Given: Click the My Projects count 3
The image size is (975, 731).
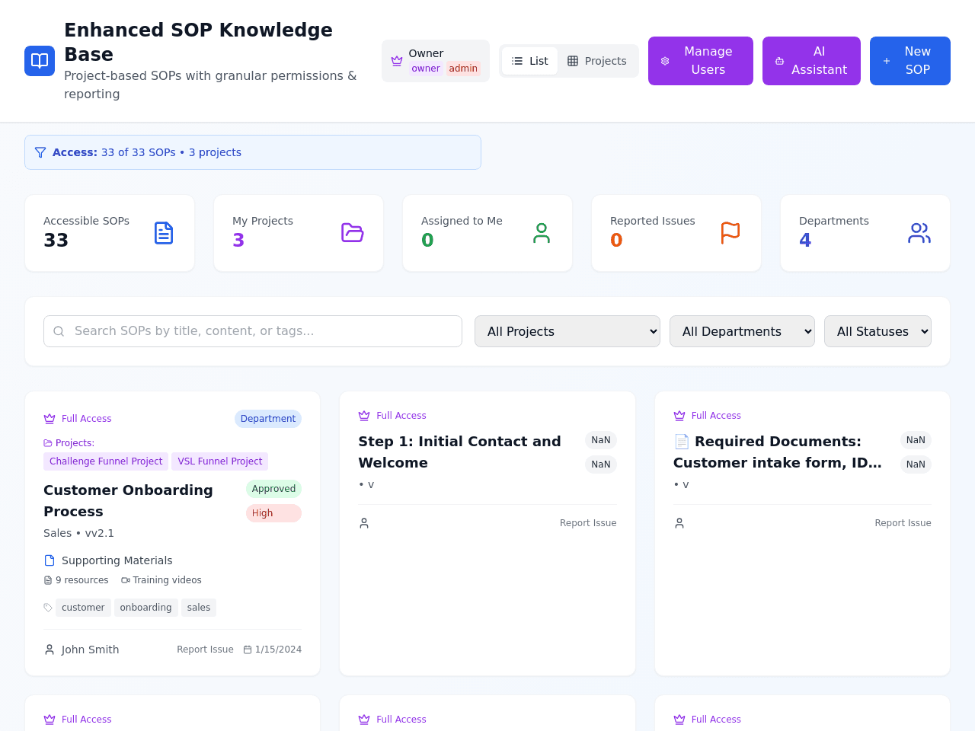Looking at the screenshot, I should pos(238,241).
